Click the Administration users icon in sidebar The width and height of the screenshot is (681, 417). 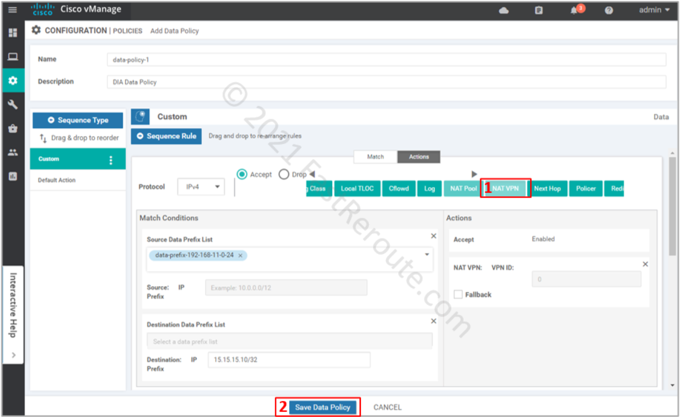pyautogui.click(x=11, y=152)
